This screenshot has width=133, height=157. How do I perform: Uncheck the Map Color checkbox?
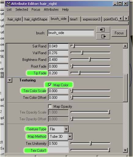click(x=50, y=85)
